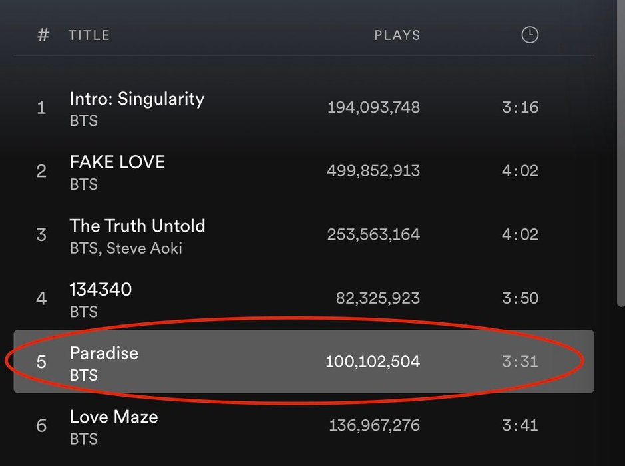
Task: Click the highlighted Paradise track title
Action: (104, 353)
